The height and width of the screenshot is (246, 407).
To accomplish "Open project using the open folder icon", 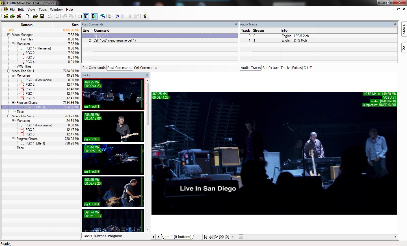I will pyautogui.click(x=35, y=16).
